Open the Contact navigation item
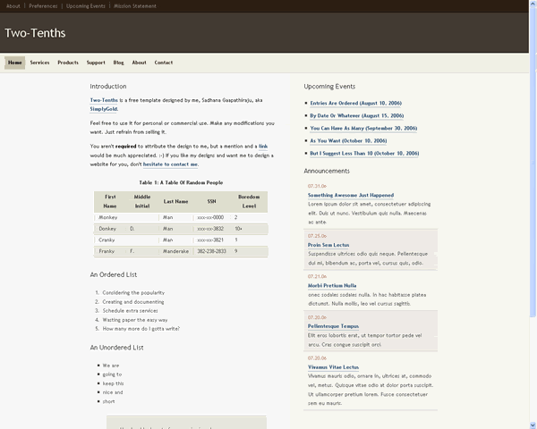 164,63
